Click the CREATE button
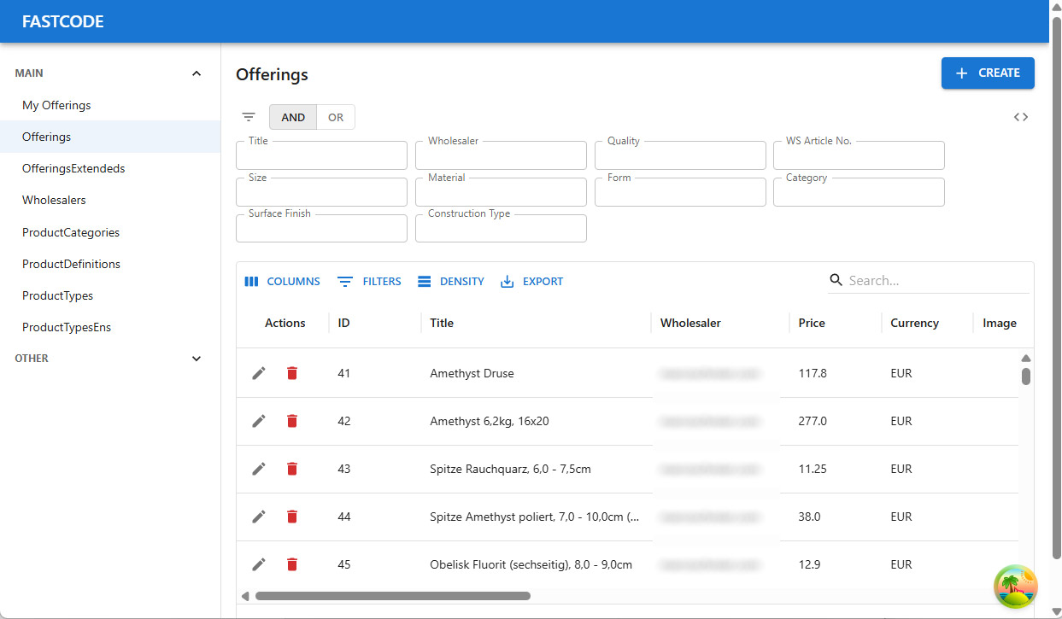1062x619 pixels. pyautogui.click(x=988, y=73)
